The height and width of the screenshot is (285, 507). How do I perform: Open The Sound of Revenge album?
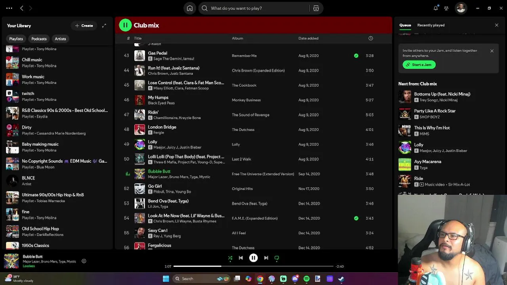pos(250,115)
